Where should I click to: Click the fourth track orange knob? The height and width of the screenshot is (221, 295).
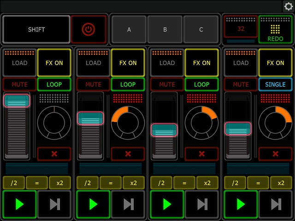click(x=276, y=123)
